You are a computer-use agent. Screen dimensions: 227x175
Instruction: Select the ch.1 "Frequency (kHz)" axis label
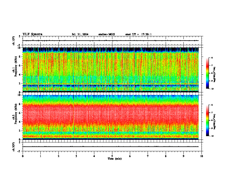16,66
